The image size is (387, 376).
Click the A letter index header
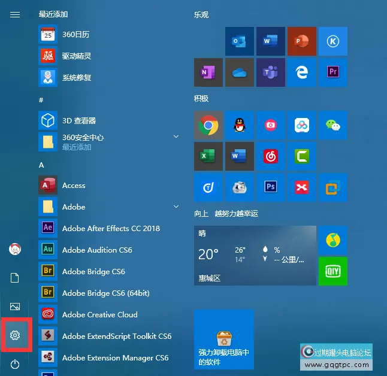(x=41, y=165)
